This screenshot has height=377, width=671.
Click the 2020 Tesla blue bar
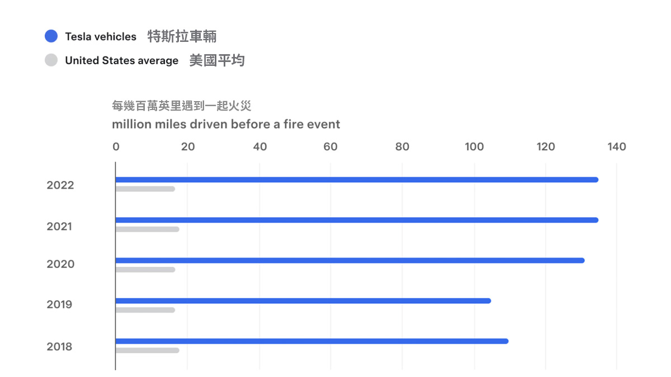point(350,260)
